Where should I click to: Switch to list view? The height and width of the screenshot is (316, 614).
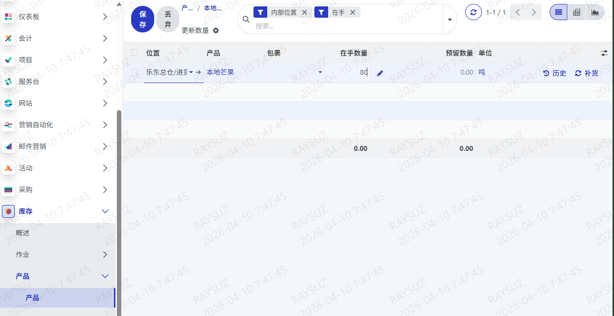(558, 12)
